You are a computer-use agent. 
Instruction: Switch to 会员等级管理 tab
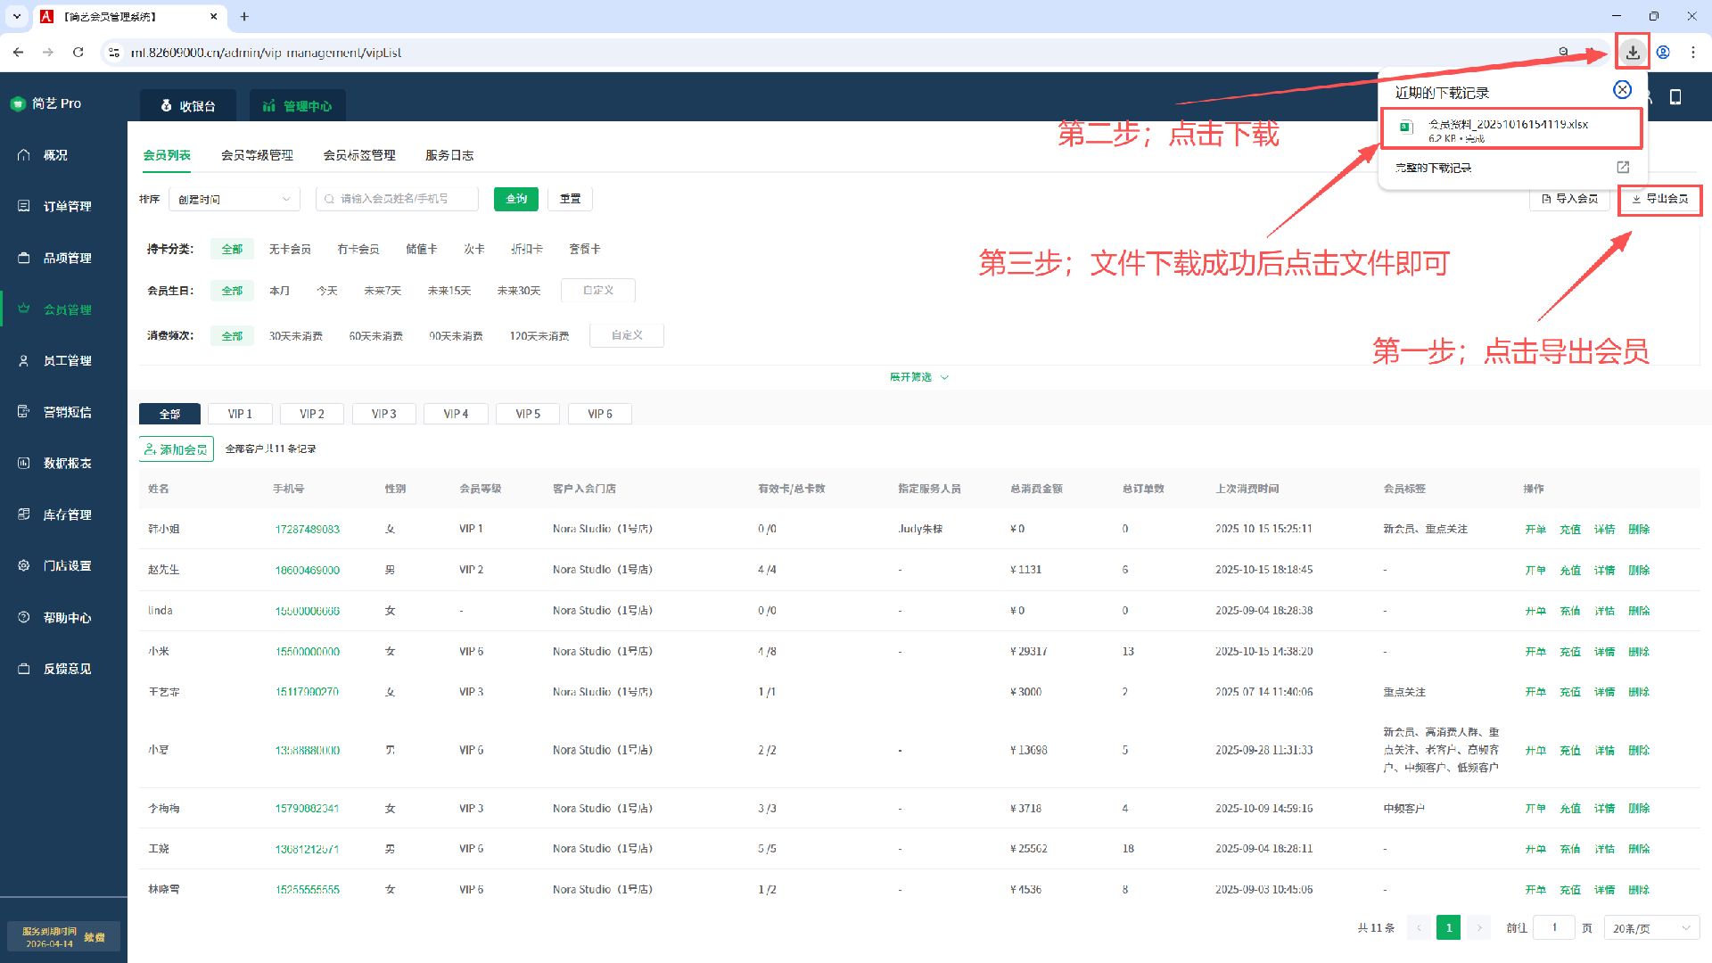pyautogui.click(x=257, y=155)
